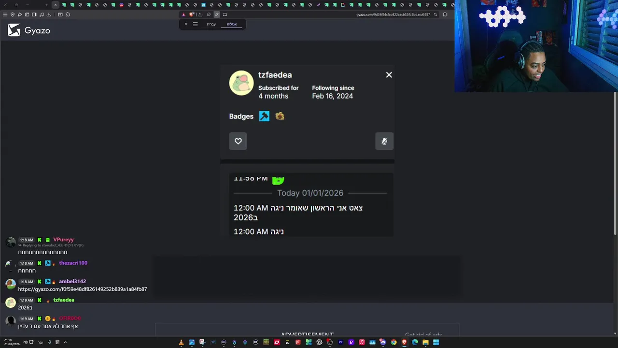The image size is (618, 348).
Task: Open VLC from the taskbar
Action: point(181,342)
